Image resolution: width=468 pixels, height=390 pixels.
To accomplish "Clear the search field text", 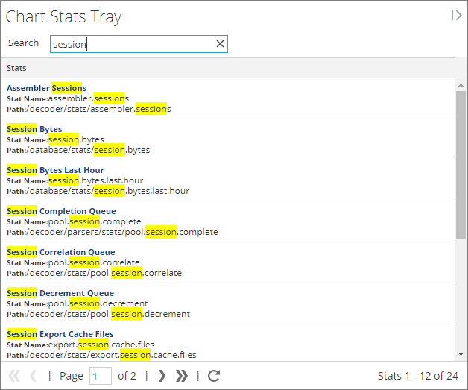I will click(220, 44).
